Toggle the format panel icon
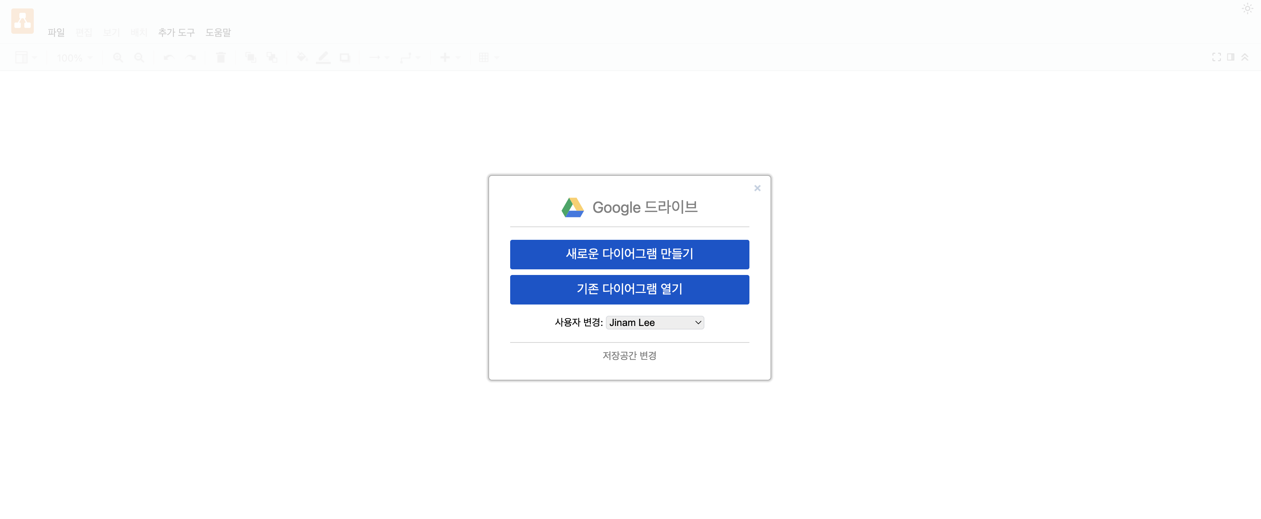Screen dimensions: 1261x519 (1231, 57)
